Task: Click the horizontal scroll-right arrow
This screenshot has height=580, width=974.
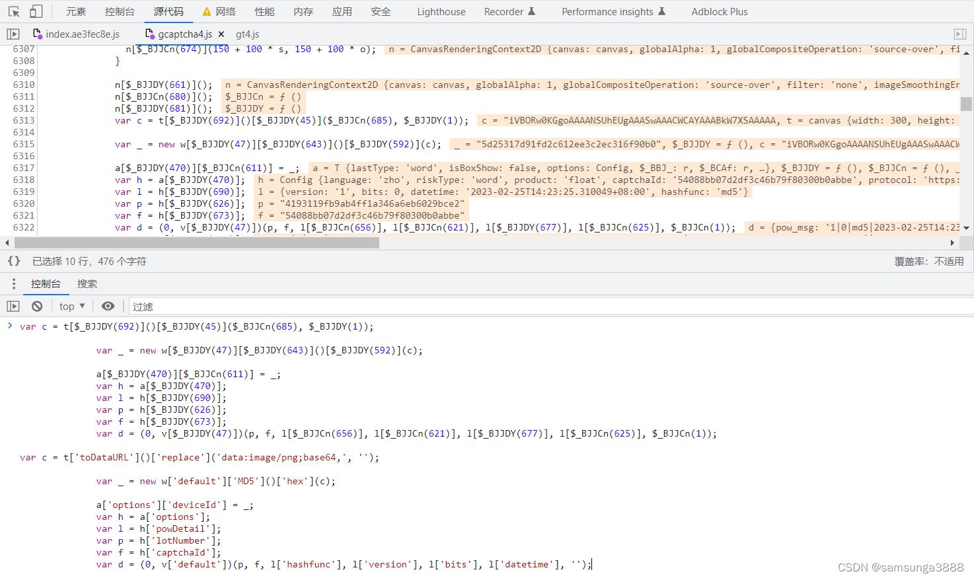Action: click(953, 242)
